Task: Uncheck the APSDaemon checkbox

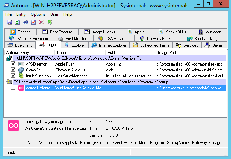Action: coord(13,64)
